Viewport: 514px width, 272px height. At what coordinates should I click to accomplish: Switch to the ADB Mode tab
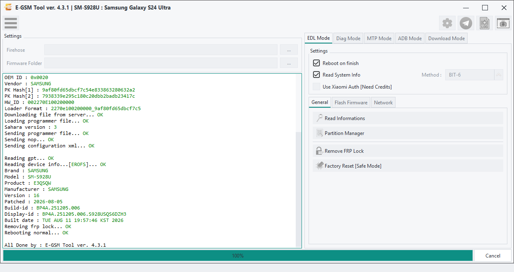tap(410, 39)
